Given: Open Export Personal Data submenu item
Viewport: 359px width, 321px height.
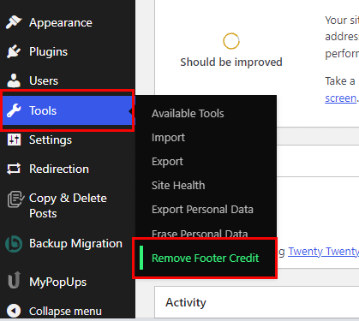Looking at the screenshot, I should coord(202,210).
